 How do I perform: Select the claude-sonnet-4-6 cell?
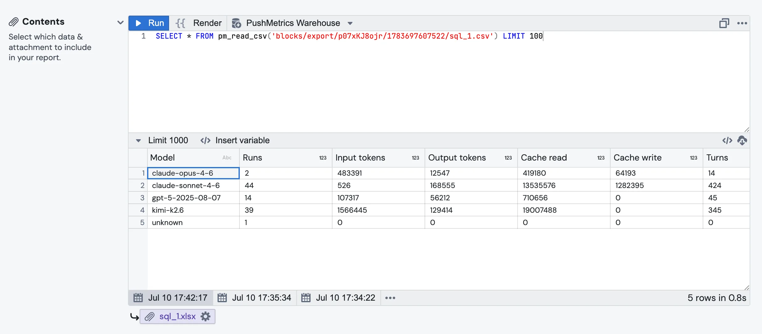point(193,186)
